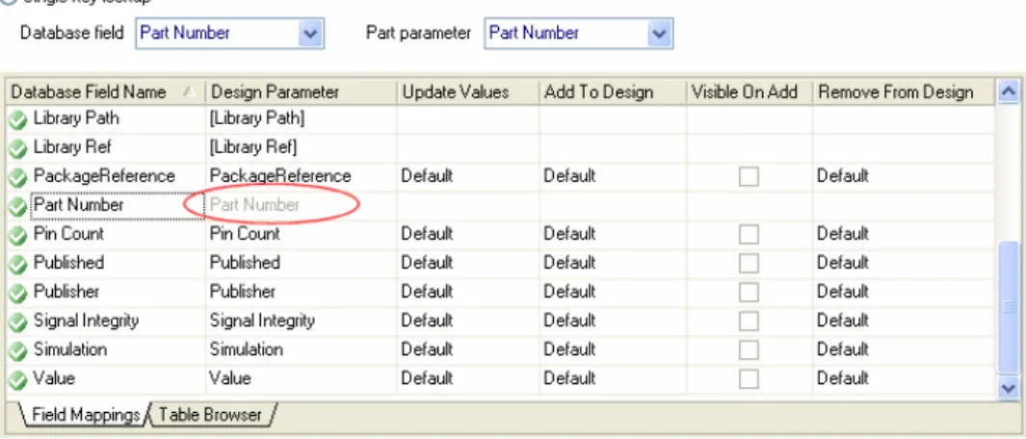Click PackageReference design parameter cell
The image size is (1026, 439).
pyautogui.click(x=301, y=176)
